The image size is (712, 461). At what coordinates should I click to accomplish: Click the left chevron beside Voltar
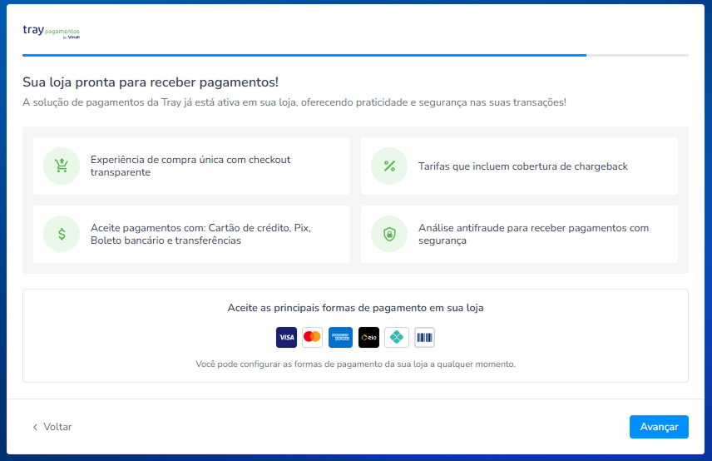(x=35, y=427)
